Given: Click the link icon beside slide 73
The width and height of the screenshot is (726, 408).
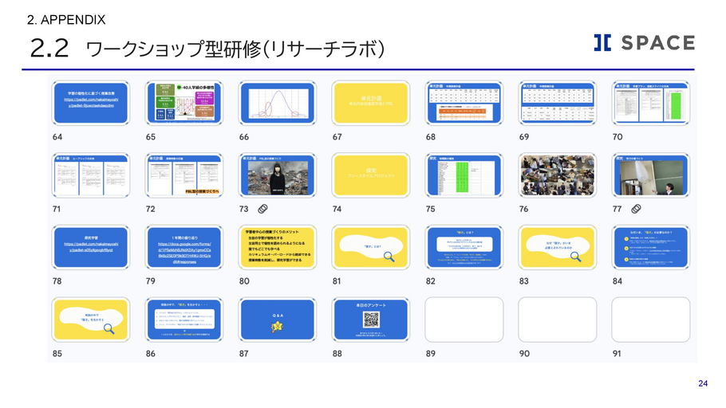Looking at the screenshot, I should click(261, 209).
